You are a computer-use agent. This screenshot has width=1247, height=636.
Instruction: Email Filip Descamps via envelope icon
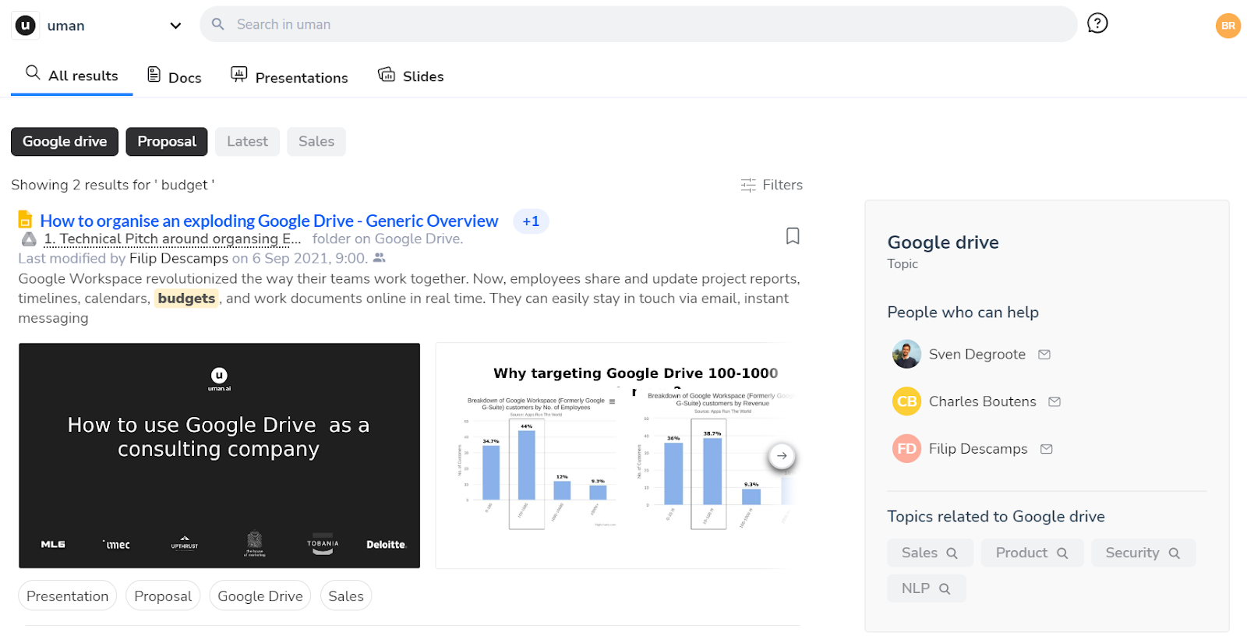1047,449
